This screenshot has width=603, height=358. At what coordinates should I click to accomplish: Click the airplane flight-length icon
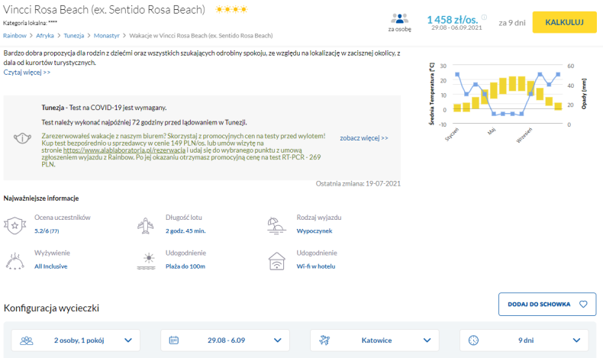tap(145, 225)
